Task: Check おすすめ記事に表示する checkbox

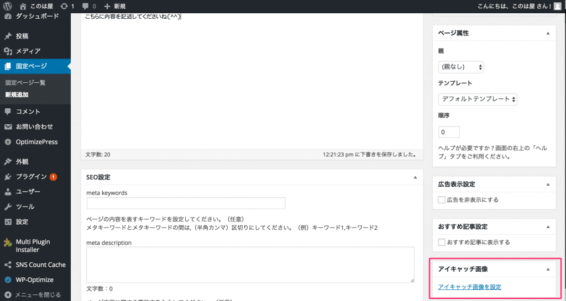Action: pos(442,242)
